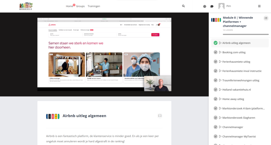
Task: Click play icon beside Booking.com uitleg
Action: click(x=220, y=52)
